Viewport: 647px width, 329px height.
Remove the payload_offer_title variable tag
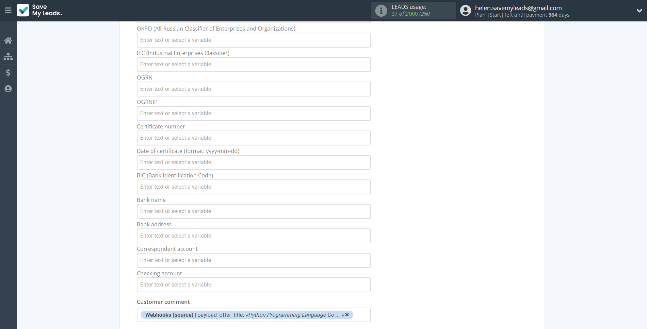[347, 315]
